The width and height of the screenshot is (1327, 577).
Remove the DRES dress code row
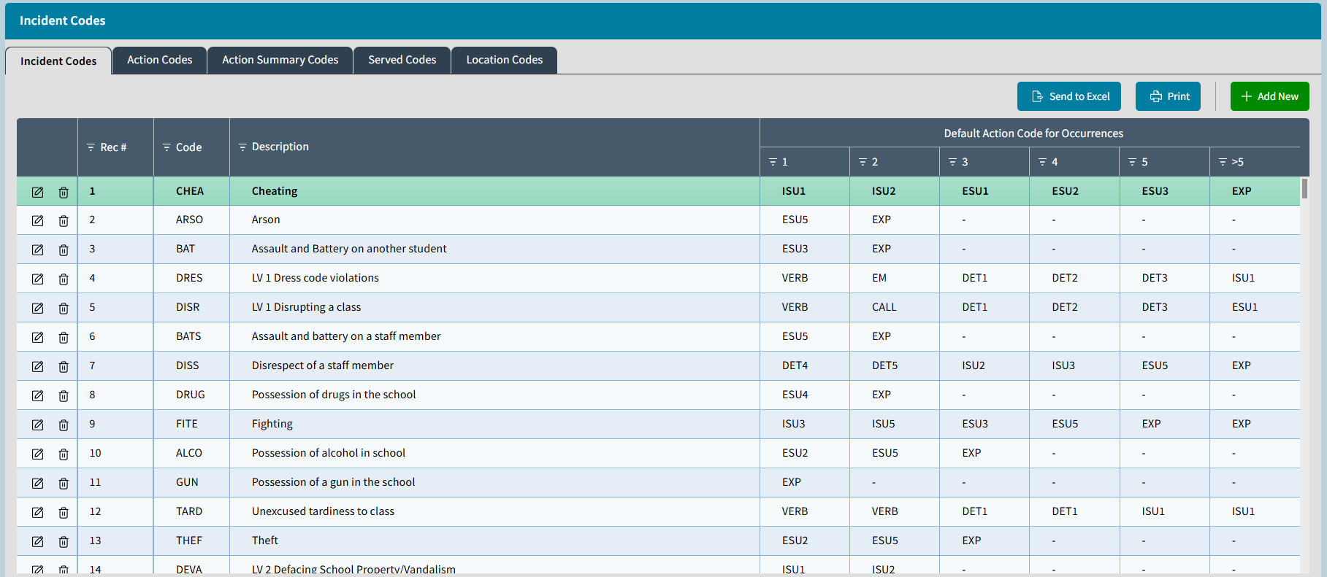tap(64, 279)
